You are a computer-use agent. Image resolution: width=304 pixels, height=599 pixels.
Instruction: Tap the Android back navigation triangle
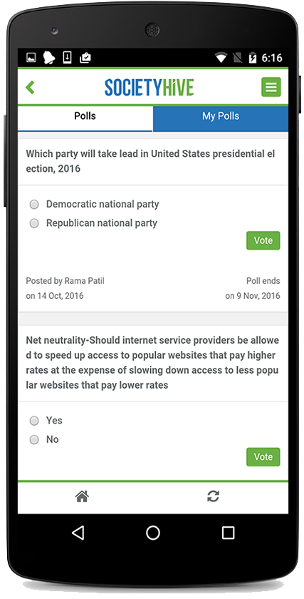(x=78, y=533)
